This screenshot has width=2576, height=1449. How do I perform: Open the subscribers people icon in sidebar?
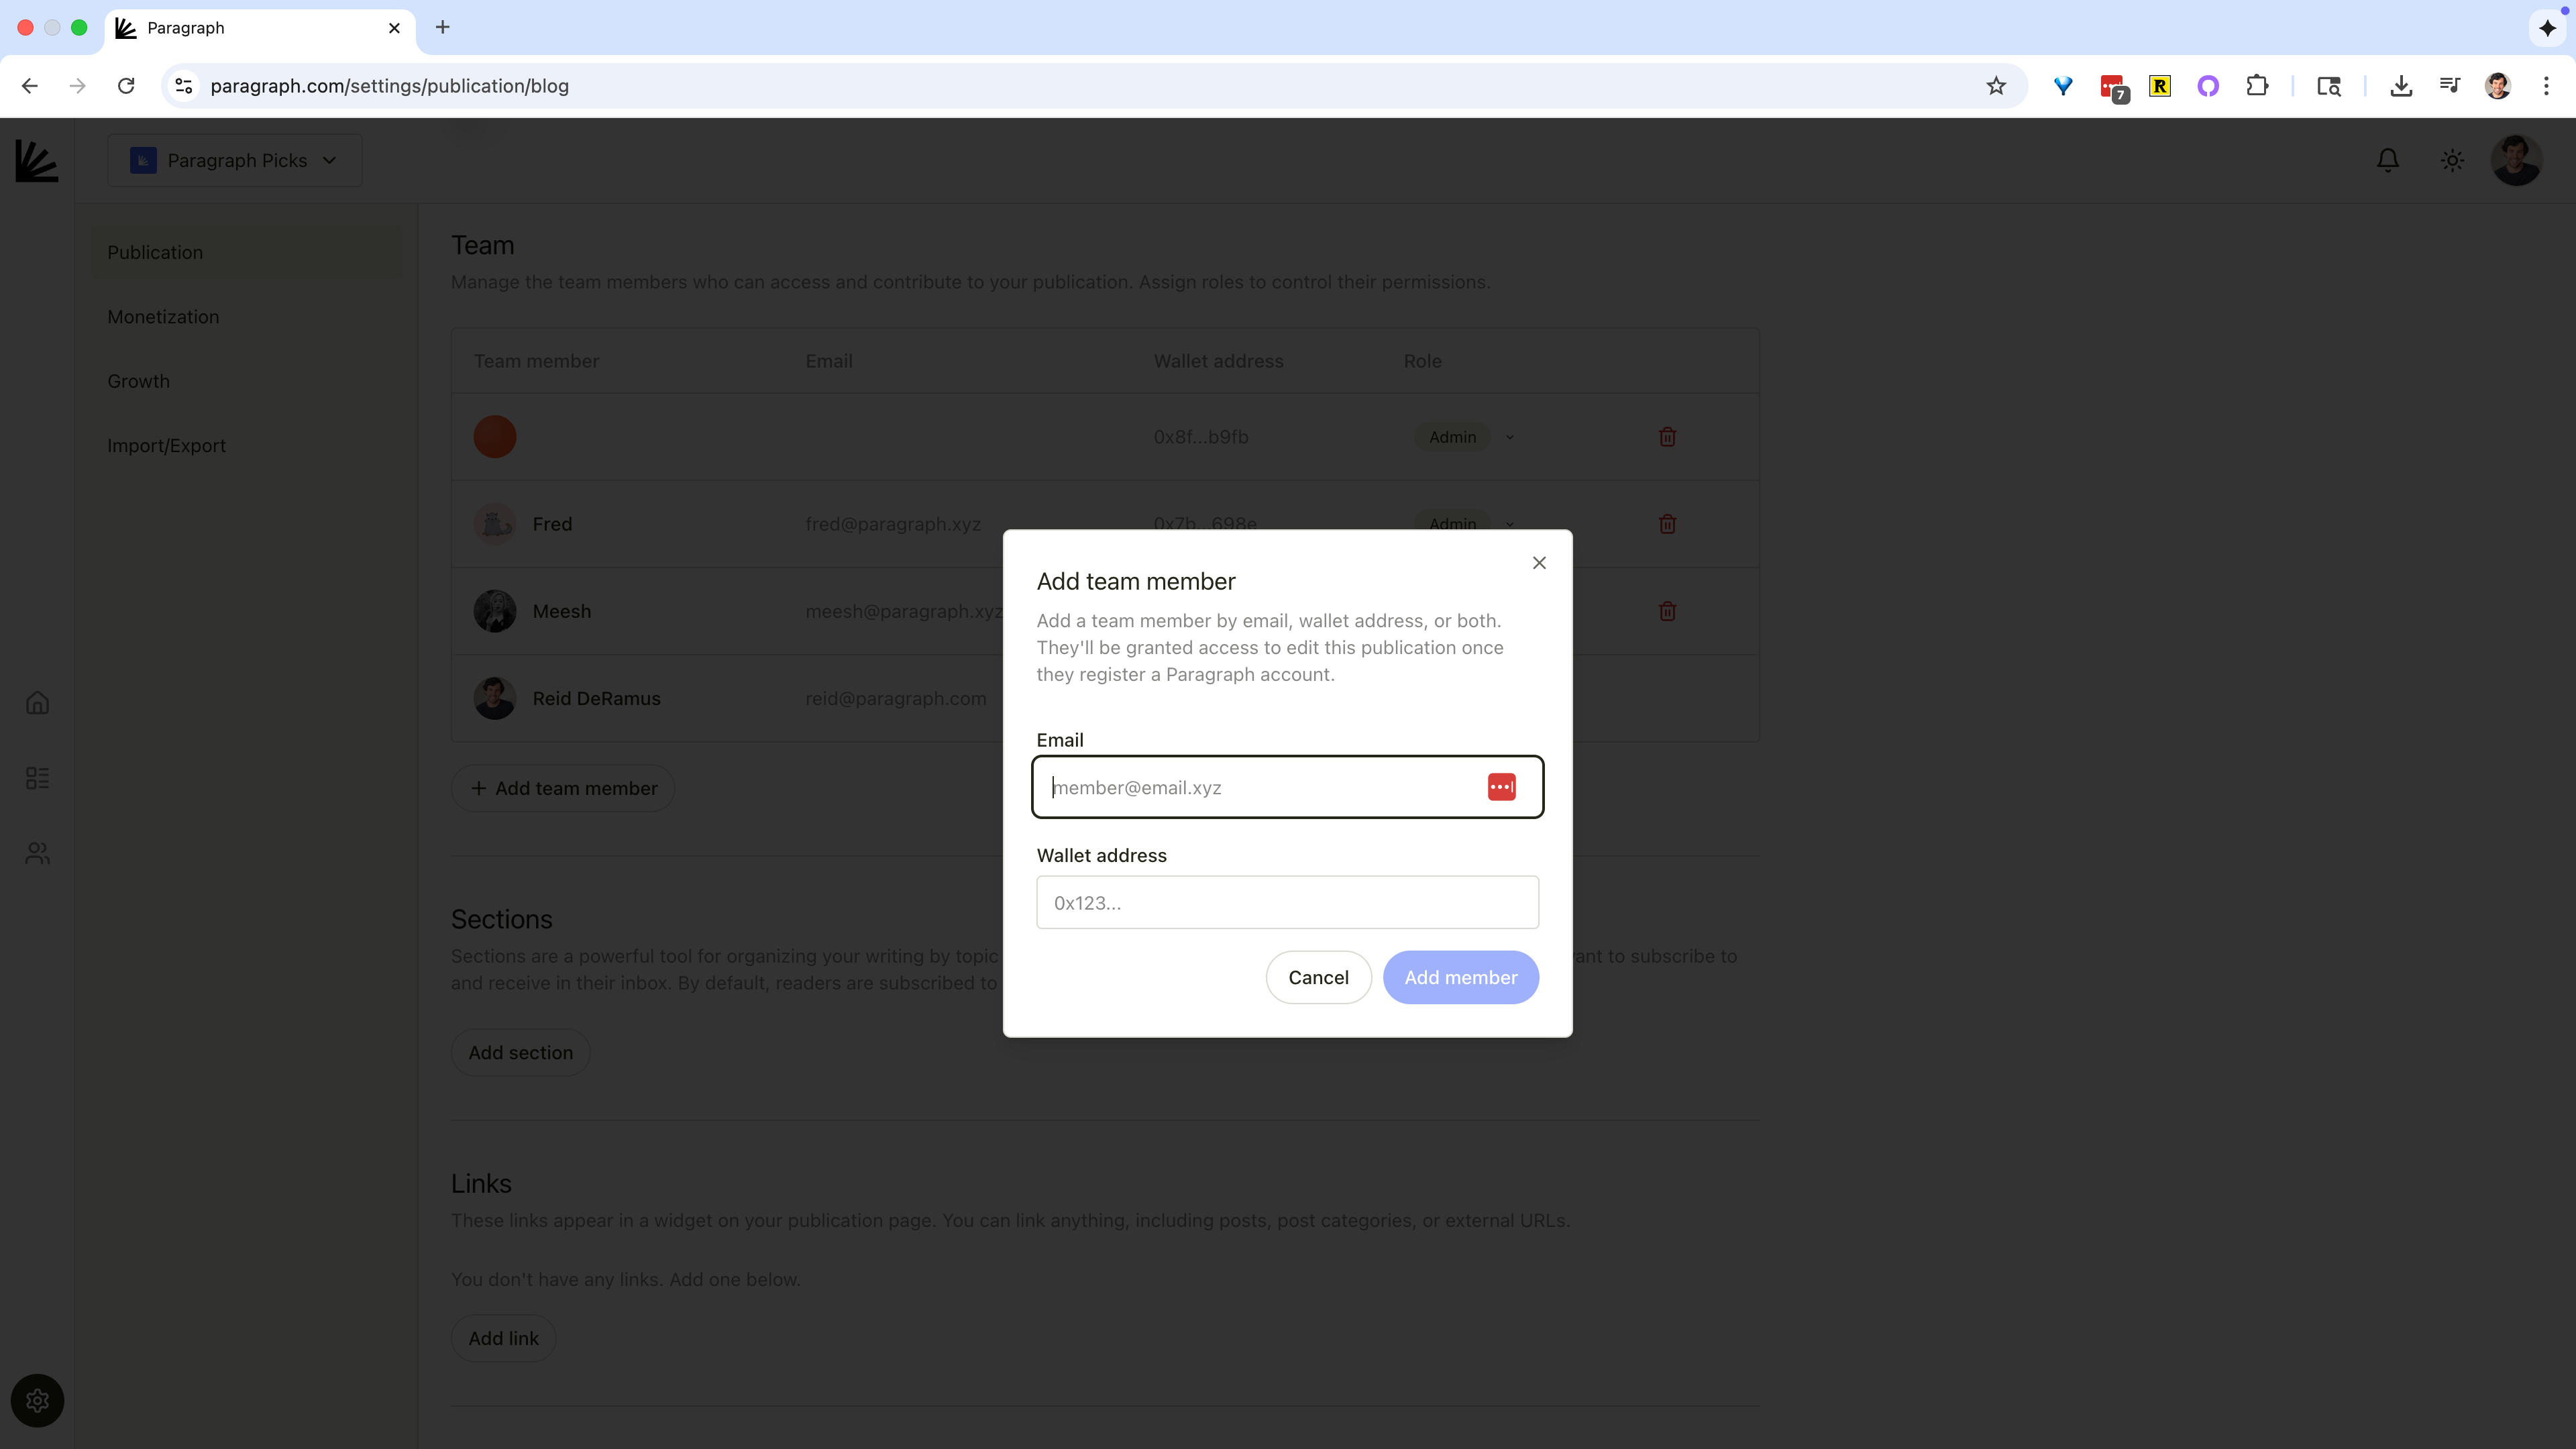click(37, 853)
